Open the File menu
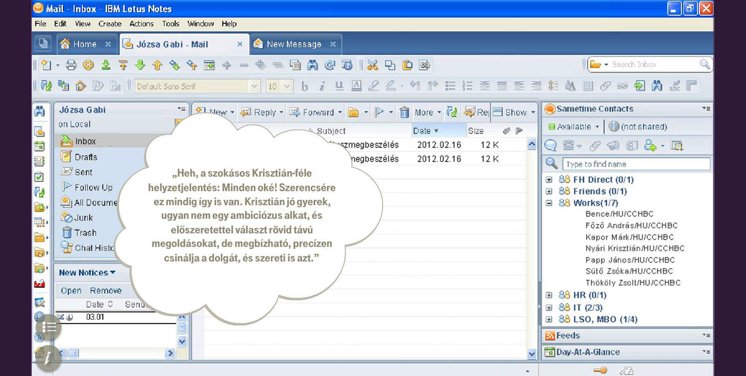 pos(41,24)
